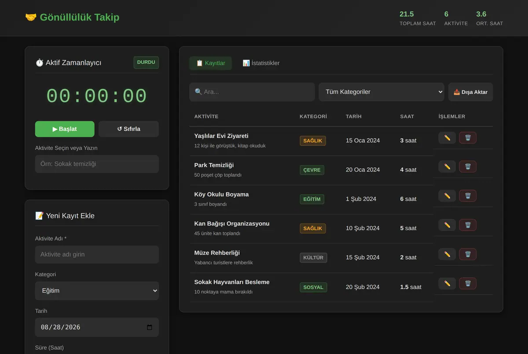Delete the Kan Bağışı Organizasyonu record
528x354 pixels.
(468, 225)
